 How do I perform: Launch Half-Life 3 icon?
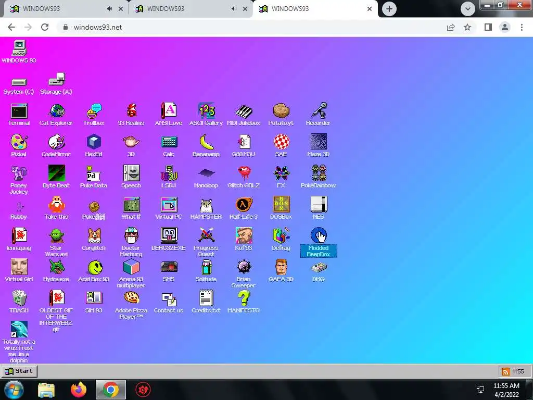[244, 205]
